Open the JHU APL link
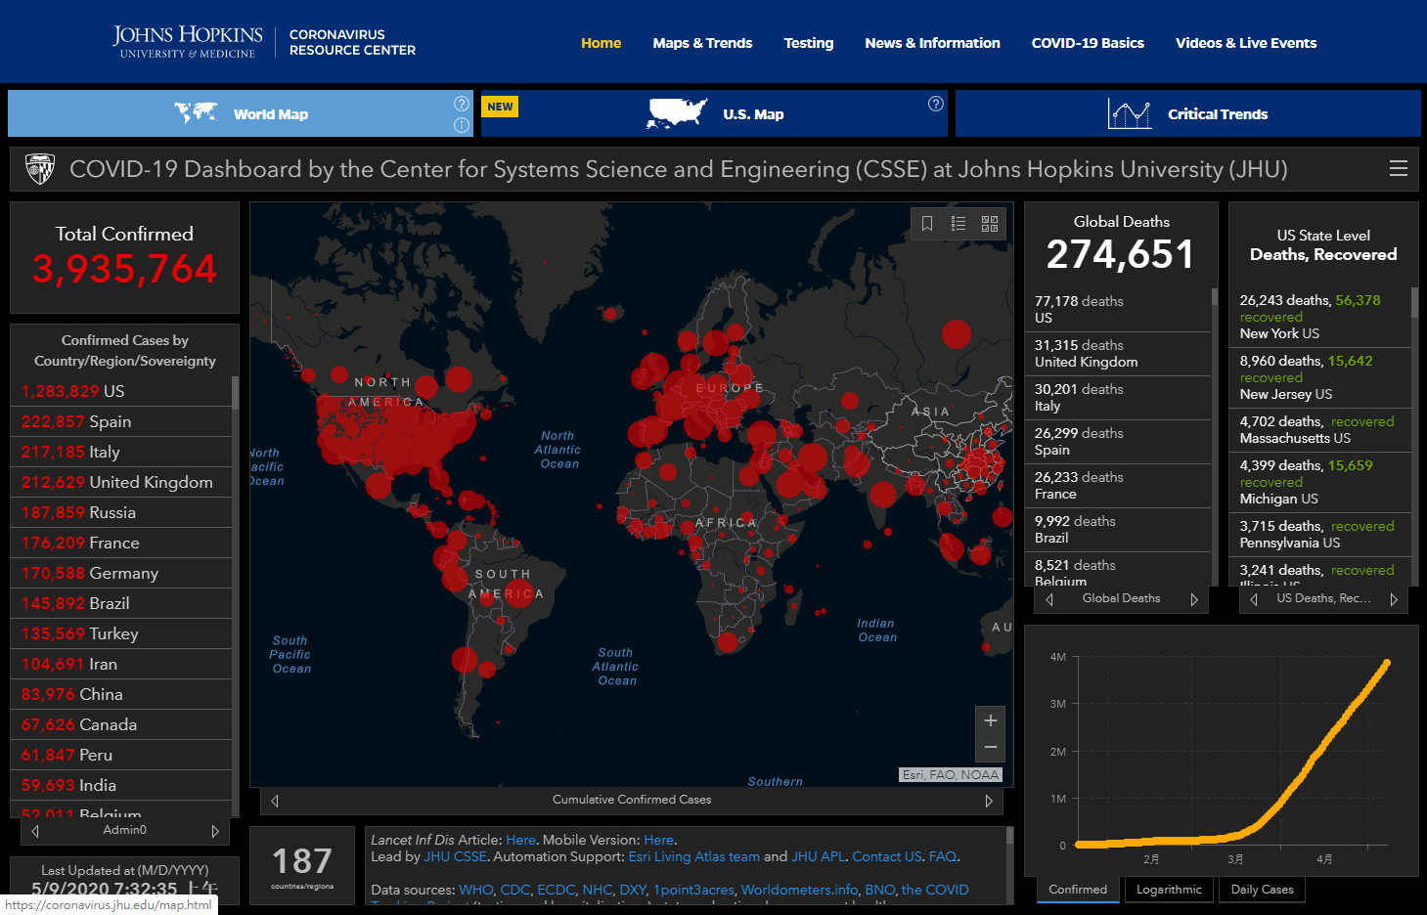The image size is (1427, 915). tap(819, 856)
